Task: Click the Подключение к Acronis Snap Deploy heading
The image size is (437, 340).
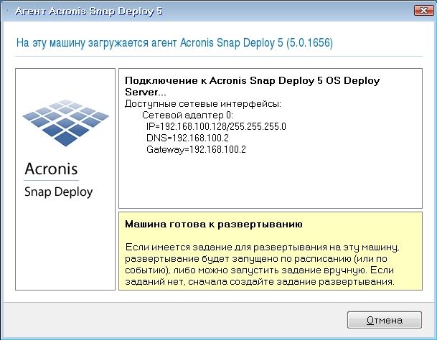Action: click(252, 86)
